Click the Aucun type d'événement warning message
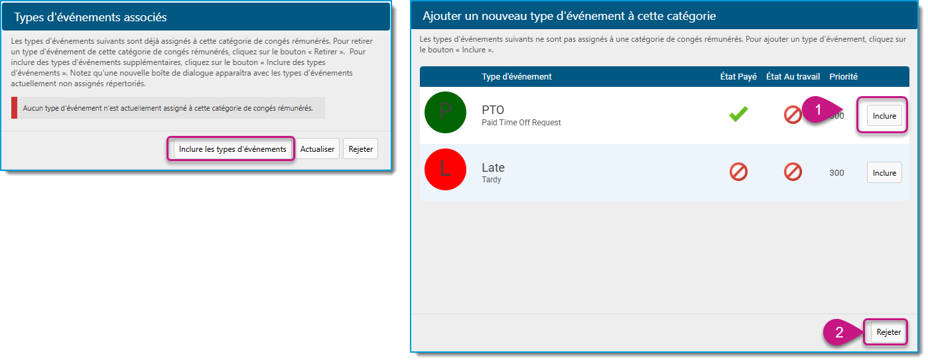This screenshot has width=928, height=362. (x=168, y=107)
